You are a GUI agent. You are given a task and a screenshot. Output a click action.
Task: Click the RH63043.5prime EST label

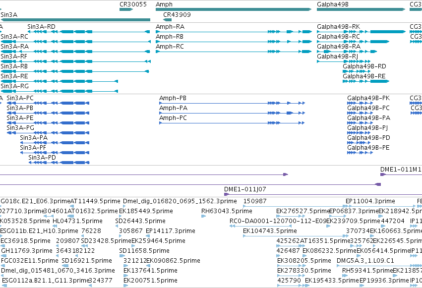[227, 211]
